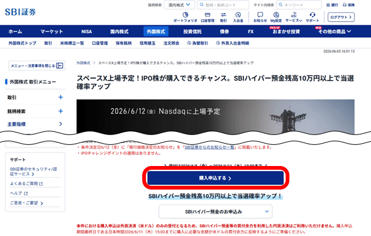
Task: Open the SBI証券からのお知らせ一覧 link
Action: tap(210, 147)
